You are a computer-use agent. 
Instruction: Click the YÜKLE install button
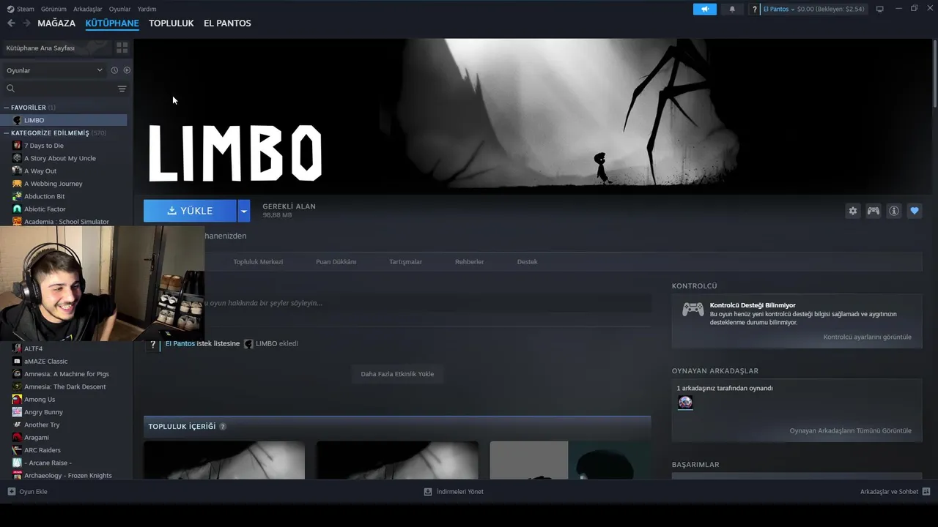(190, 211)
